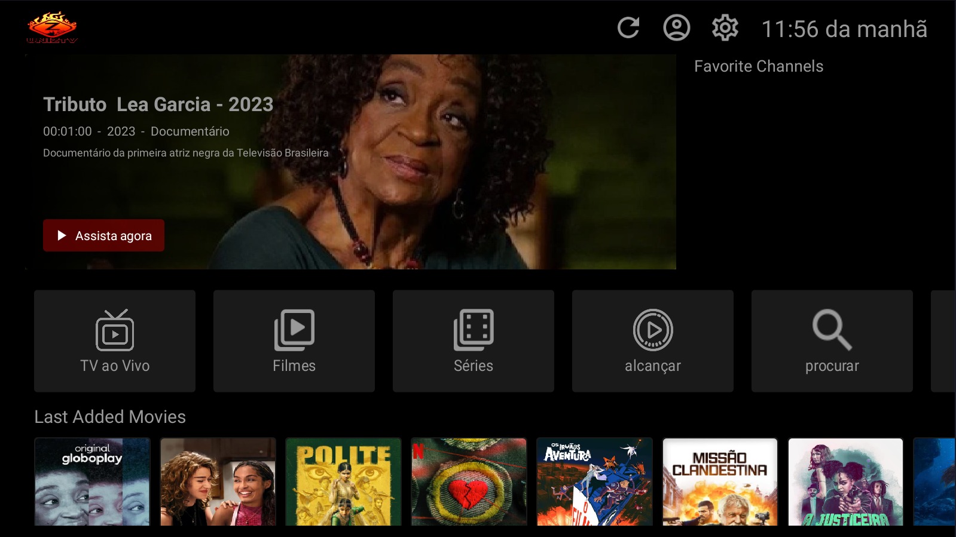Open the procurar search tile
This screenshot has height=537, width=956.
point(832,341)
